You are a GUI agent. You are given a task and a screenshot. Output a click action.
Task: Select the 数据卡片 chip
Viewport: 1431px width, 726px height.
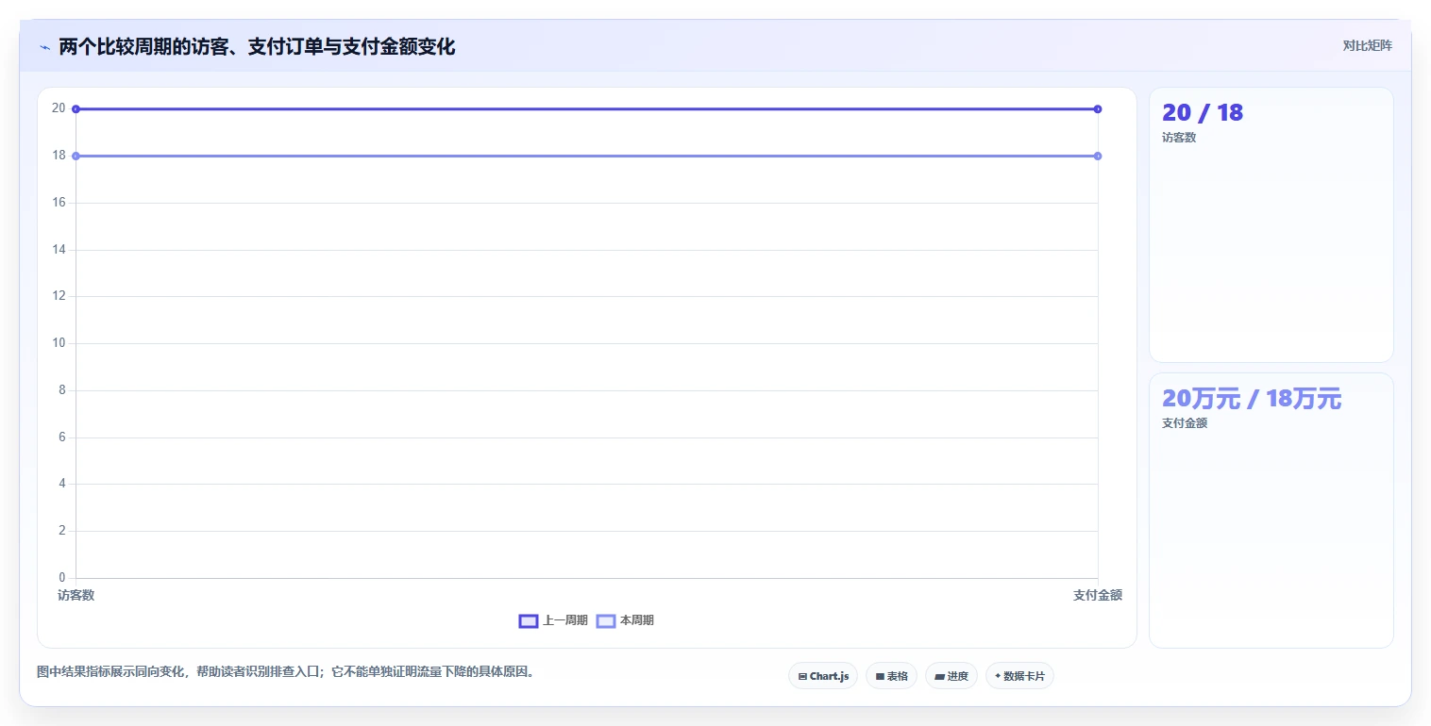point(1019,676)
